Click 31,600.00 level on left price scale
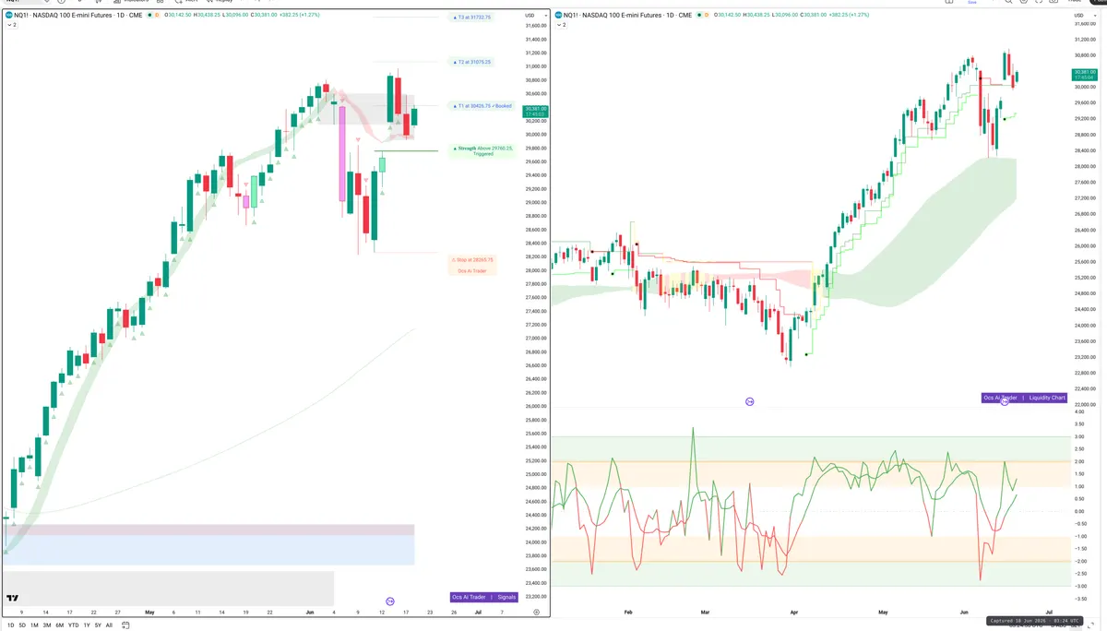1107x631 pixels. coord(536,26)
